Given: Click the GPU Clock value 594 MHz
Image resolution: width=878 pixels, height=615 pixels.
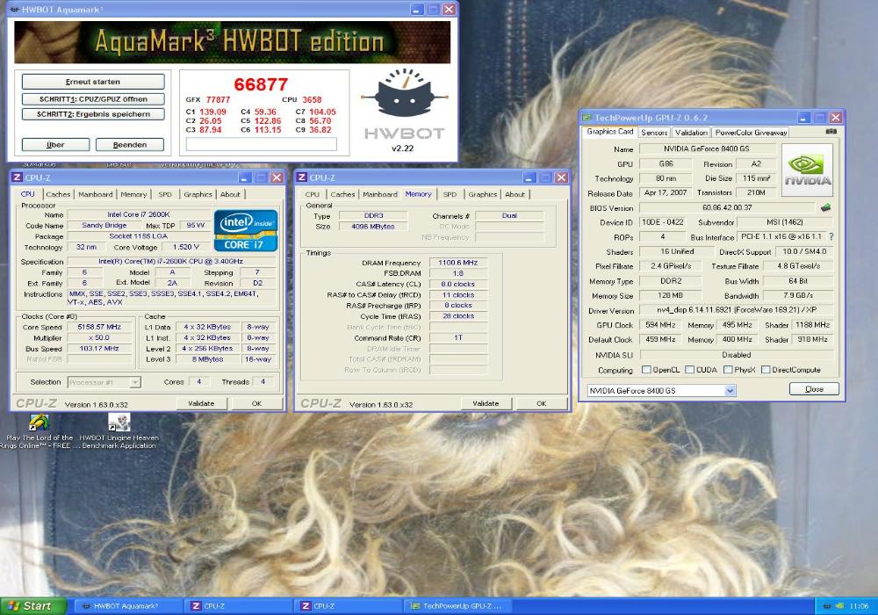Looking at the screenshot, I should tap(660, 325).
